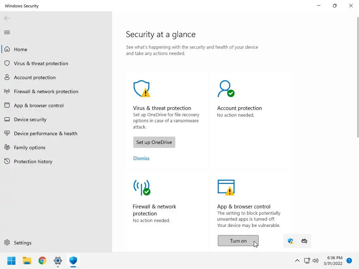359x269 pixels.
Task: Click the large shield warning icon card
Action: coord(142,89)
